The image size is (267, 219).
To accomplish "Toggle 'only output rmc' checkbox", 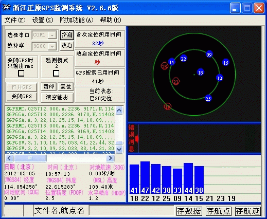I will pyautogui.click(x=21, y=73).
